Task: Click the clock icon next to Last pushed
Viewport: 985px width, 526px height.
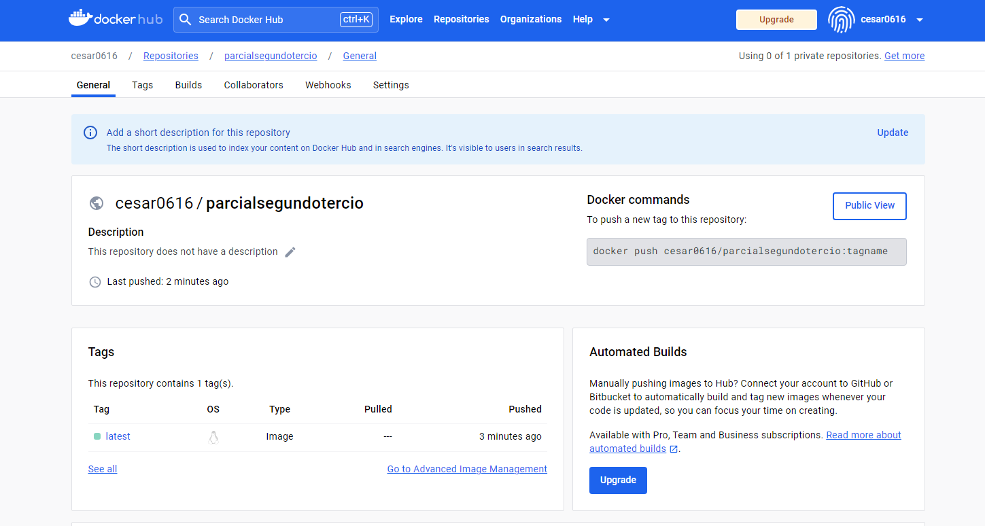Action: (x=94, y=281)
